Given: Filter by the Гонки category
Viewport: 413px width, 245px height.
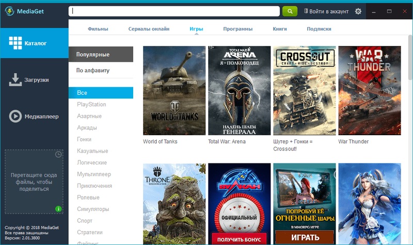Looking at the screenshot, I should (x=84, y=139).
